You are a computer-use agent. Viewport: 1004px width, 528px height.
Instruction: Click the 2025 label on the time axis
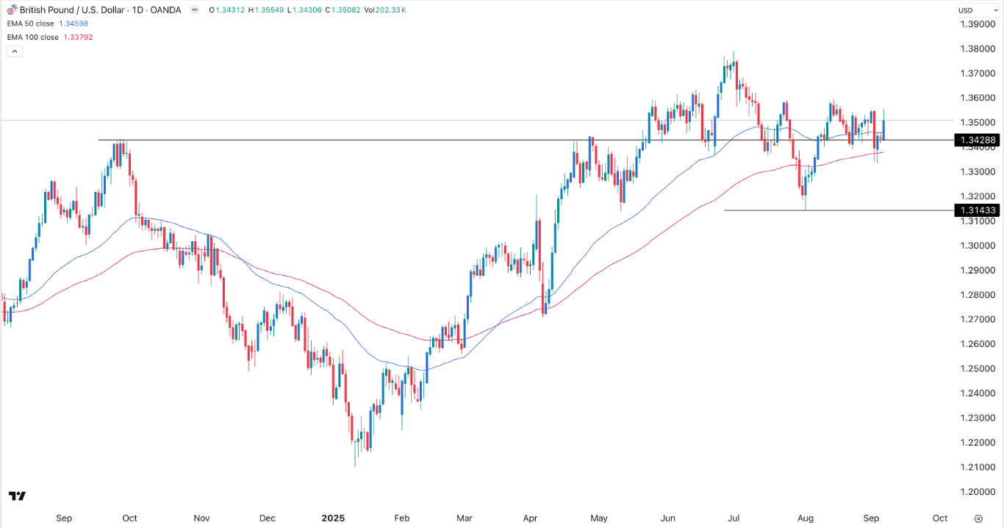[x=334, y=518]
